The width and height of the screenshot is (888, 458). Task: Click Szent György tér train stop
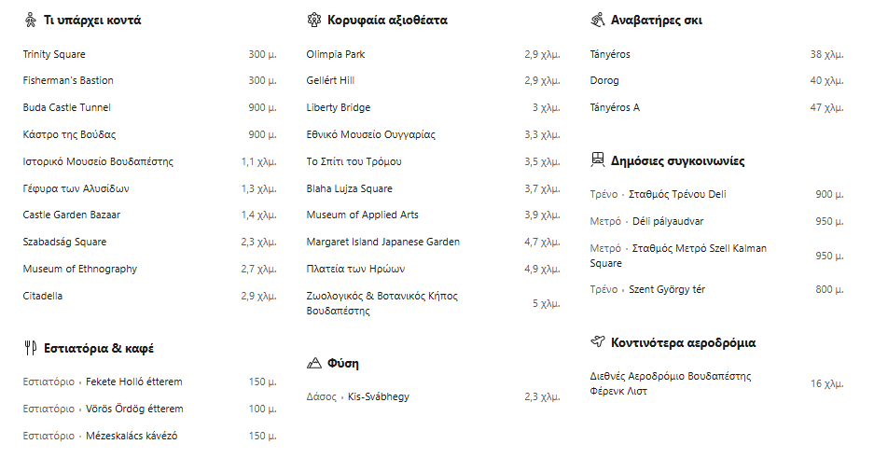[667, 289]
